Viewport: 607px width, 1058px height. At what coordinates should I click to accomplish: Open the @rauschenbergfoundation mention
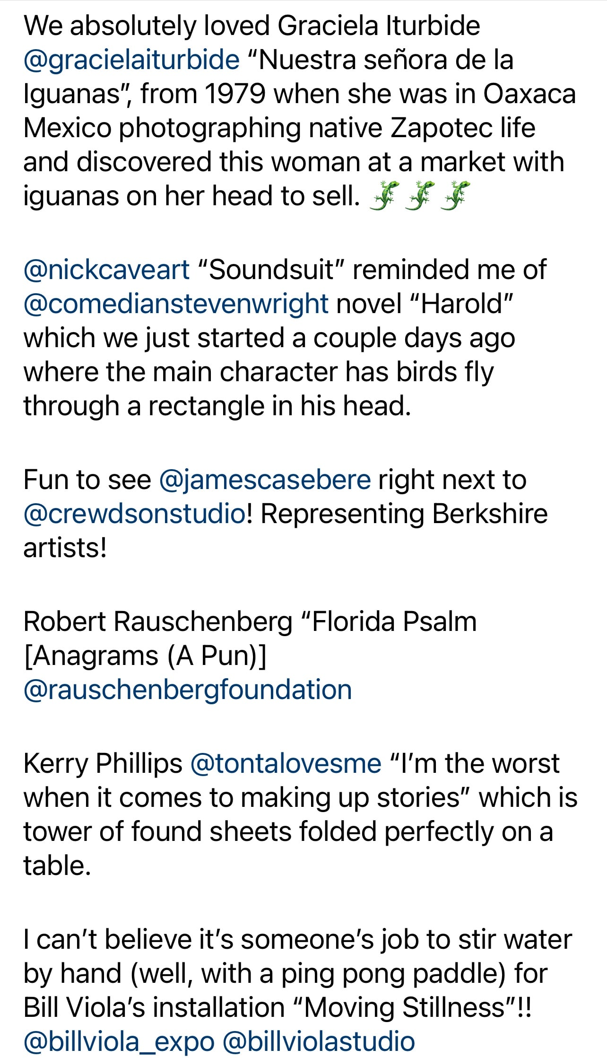188,690
